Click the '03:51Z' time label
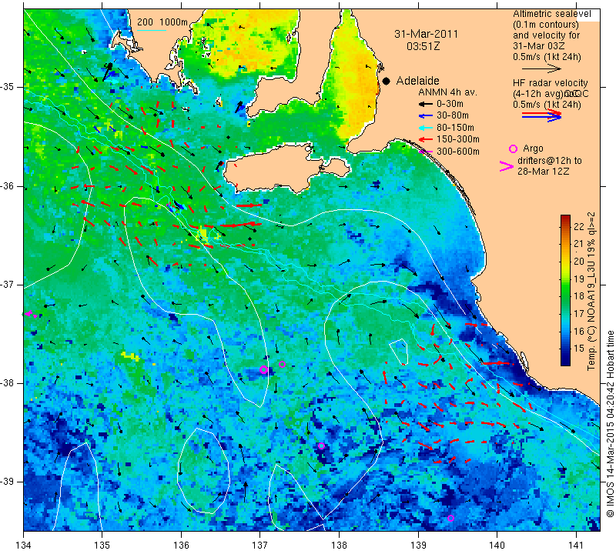616x554 pixels. point(423,46)
